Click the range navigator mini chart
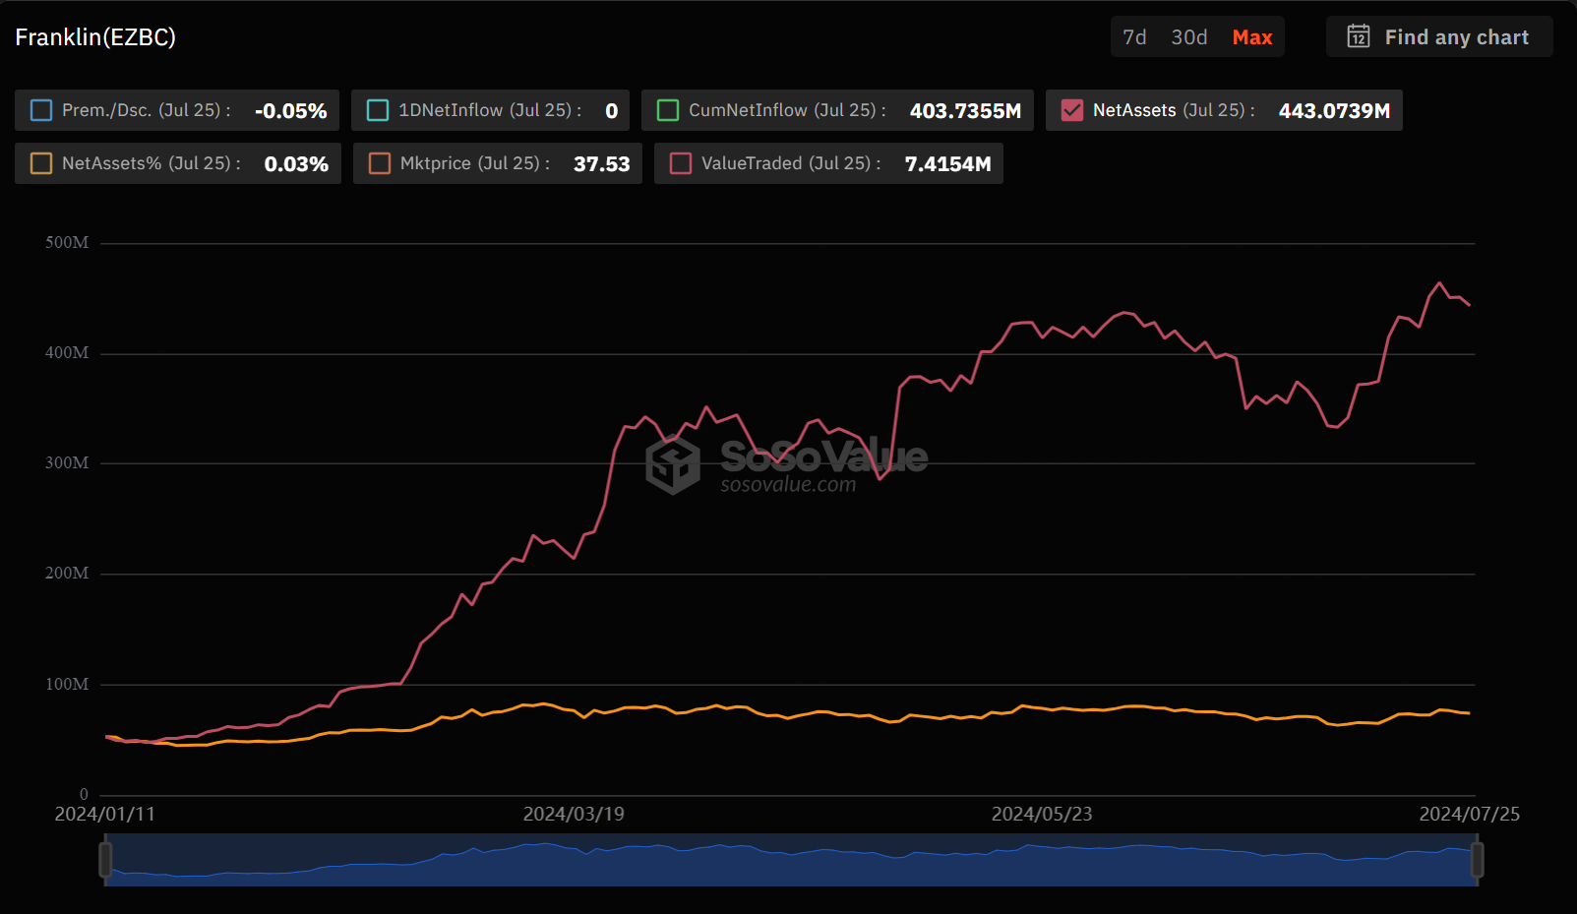This screenshot has width=1577, height=914. coord(791,860)
